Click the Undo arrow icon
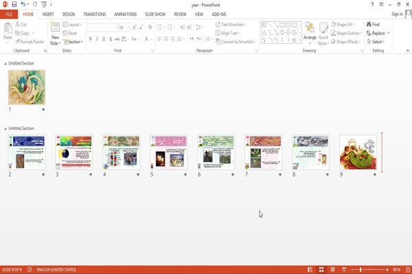The image size is (412, 274). pos(23,4)
